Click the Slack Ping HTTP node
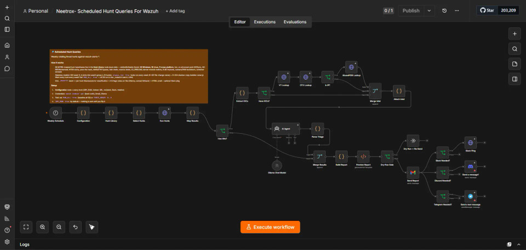 point(470,143)
